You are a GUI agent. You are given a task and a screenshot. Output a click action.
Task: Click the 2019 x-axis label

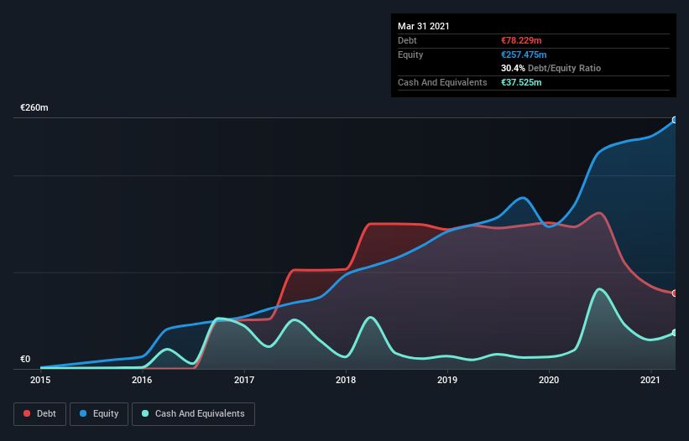click(447, 380)
